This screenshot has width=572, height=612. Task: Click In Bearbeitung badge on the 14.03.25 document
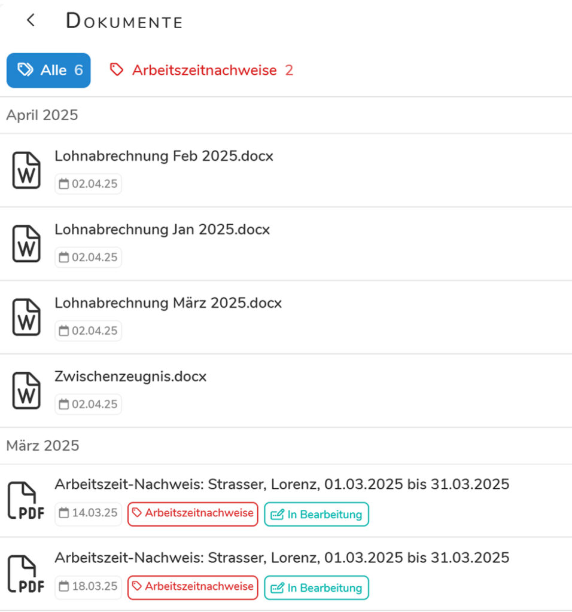pos(317,514)
